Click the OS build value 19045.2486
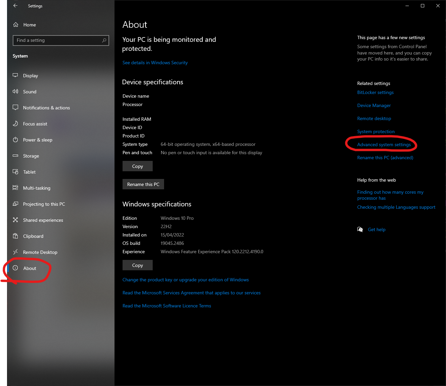 [172, 243]
